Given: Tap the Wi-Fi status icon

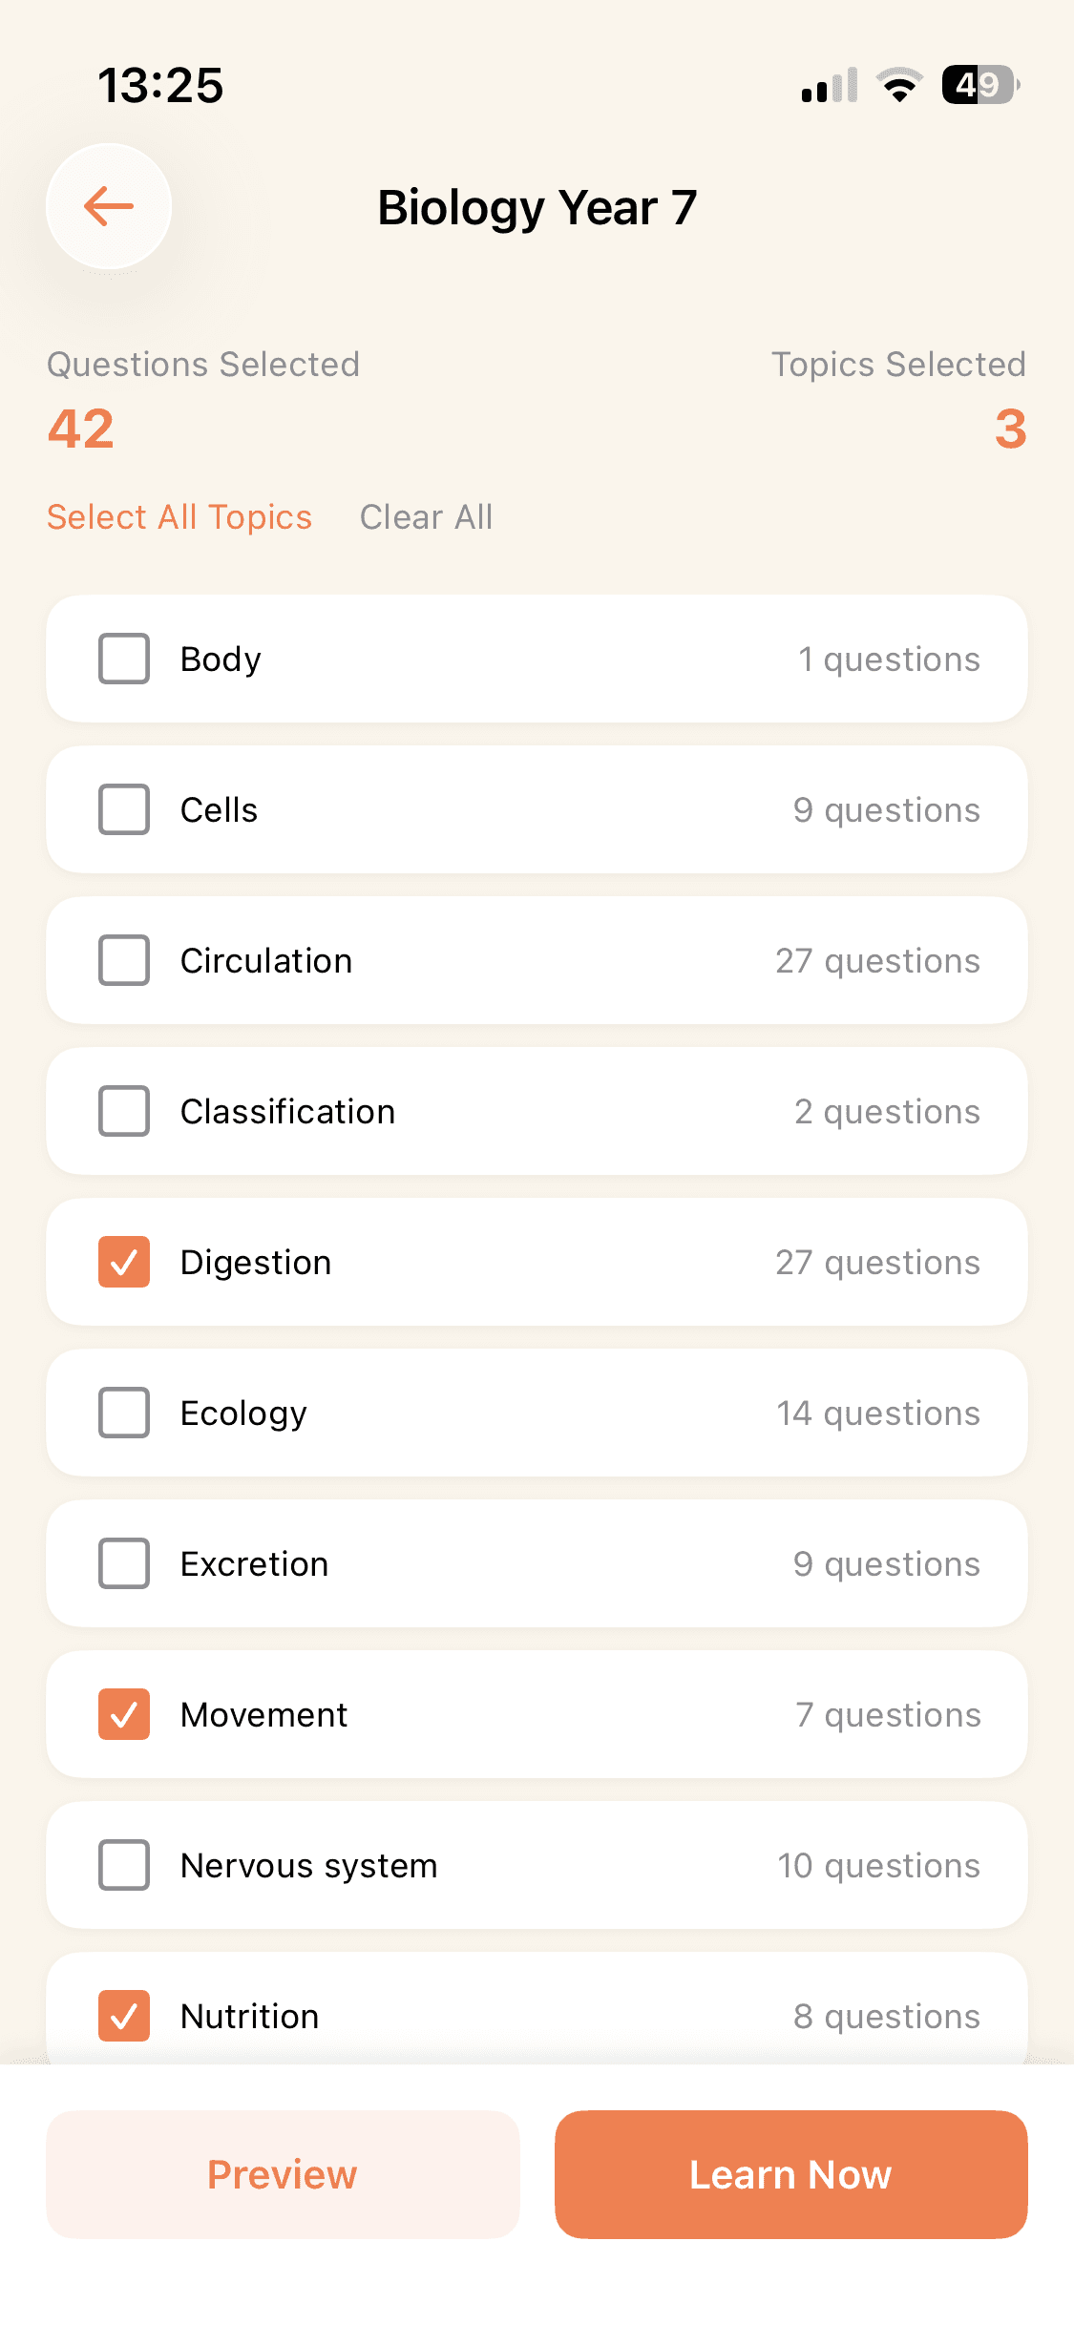Looking at the screenshot, I should click(x=899, y=86).
